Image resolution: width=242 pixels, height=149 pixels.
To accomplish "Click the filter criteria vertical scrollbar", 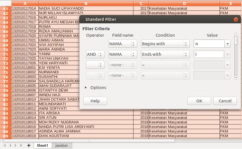I will point(236,56).
